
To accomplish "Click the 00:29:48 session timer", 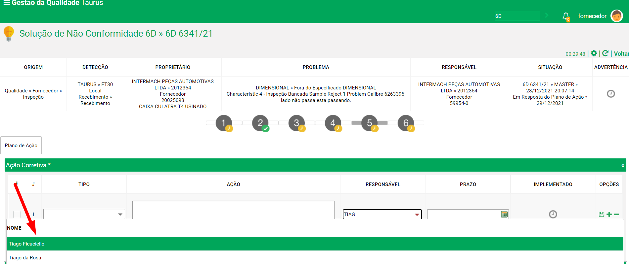I will pyautogui.click(x=575, y=54).
